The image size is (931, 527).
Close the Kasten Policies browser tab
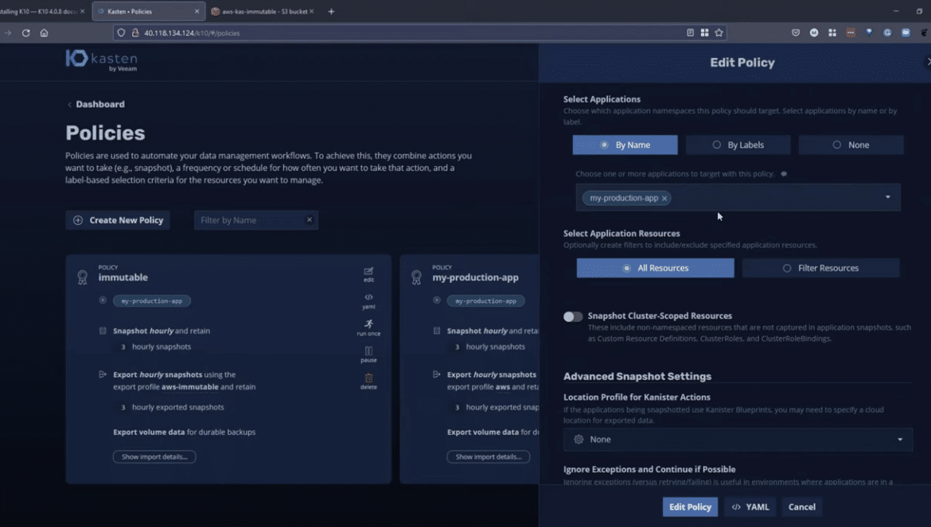tap(197, 11)
